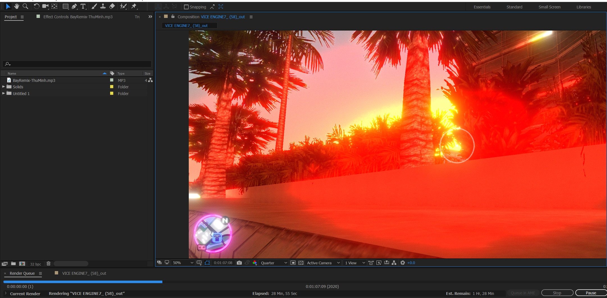Expand the Current Render details

coord(5,293)
